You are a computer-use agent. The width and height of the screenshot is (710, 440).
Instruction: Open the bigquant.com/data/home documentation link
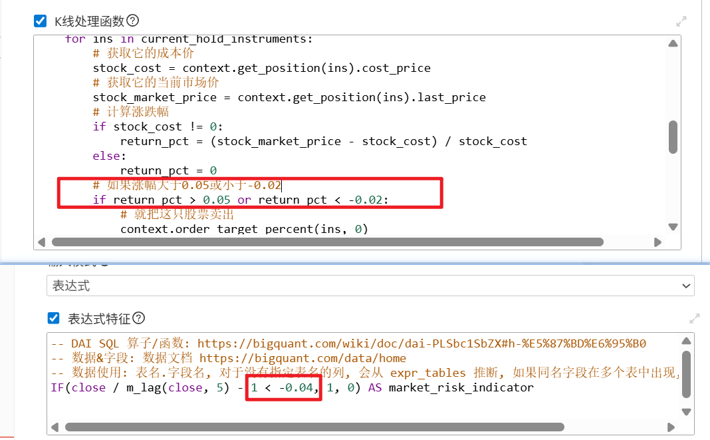[302, 358]
